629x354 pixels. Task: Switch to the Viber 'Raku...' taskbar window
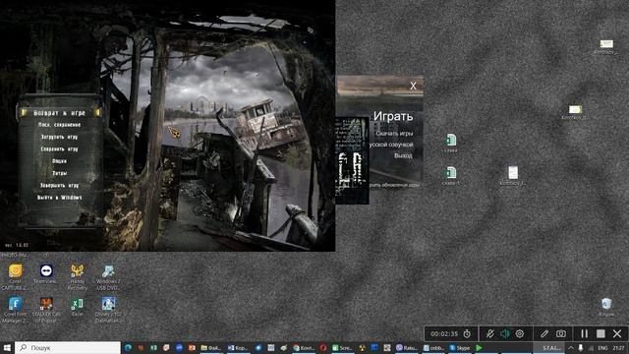pos(407,347)
